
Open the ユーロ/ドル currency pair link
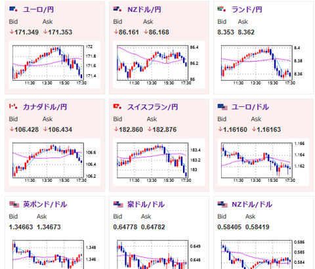click(x=250, y=107)
